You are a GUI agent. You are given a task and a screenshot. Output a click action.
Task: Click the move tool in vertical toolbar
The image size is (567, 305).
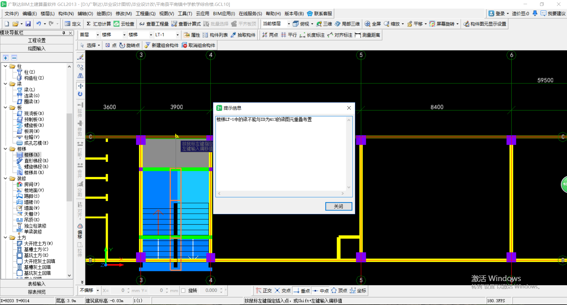click(80, 86)
